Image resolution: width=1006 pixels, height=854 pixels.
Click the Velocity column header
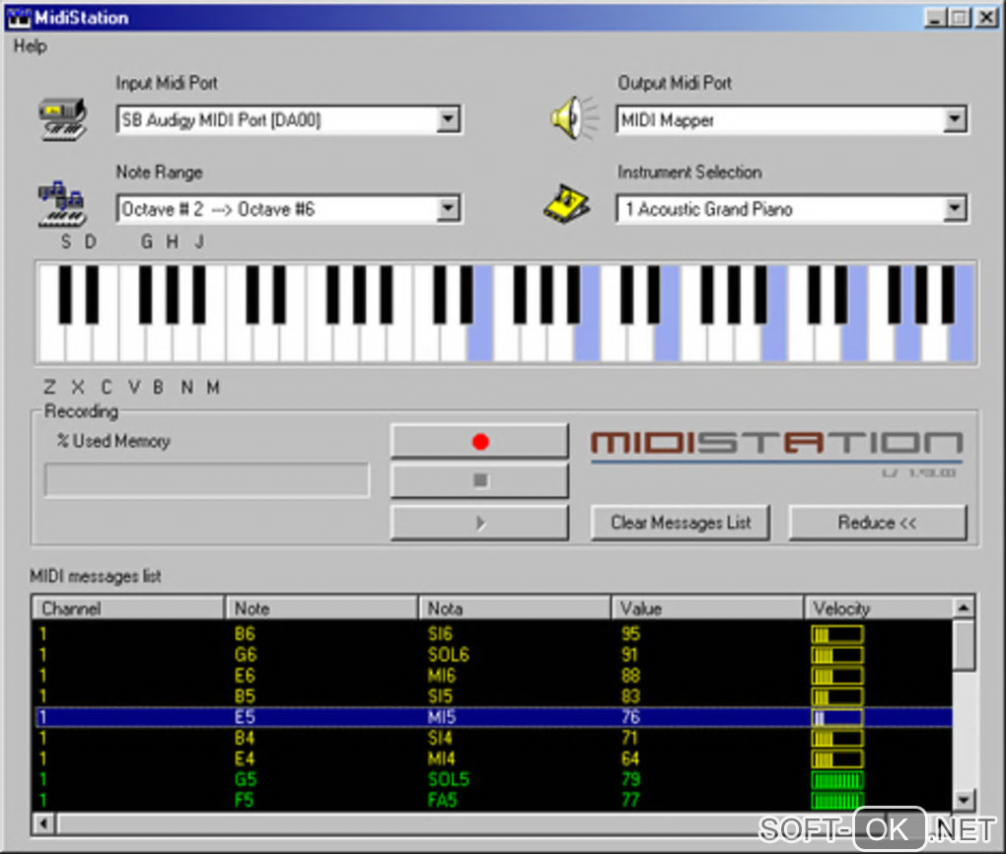pyautogui.click(x=878, y=608)
